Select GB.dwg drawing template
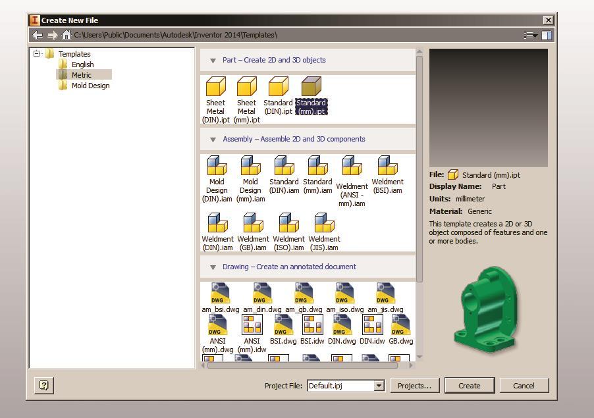Viewport: 594px width, 418px height. [x=401, y=329]
